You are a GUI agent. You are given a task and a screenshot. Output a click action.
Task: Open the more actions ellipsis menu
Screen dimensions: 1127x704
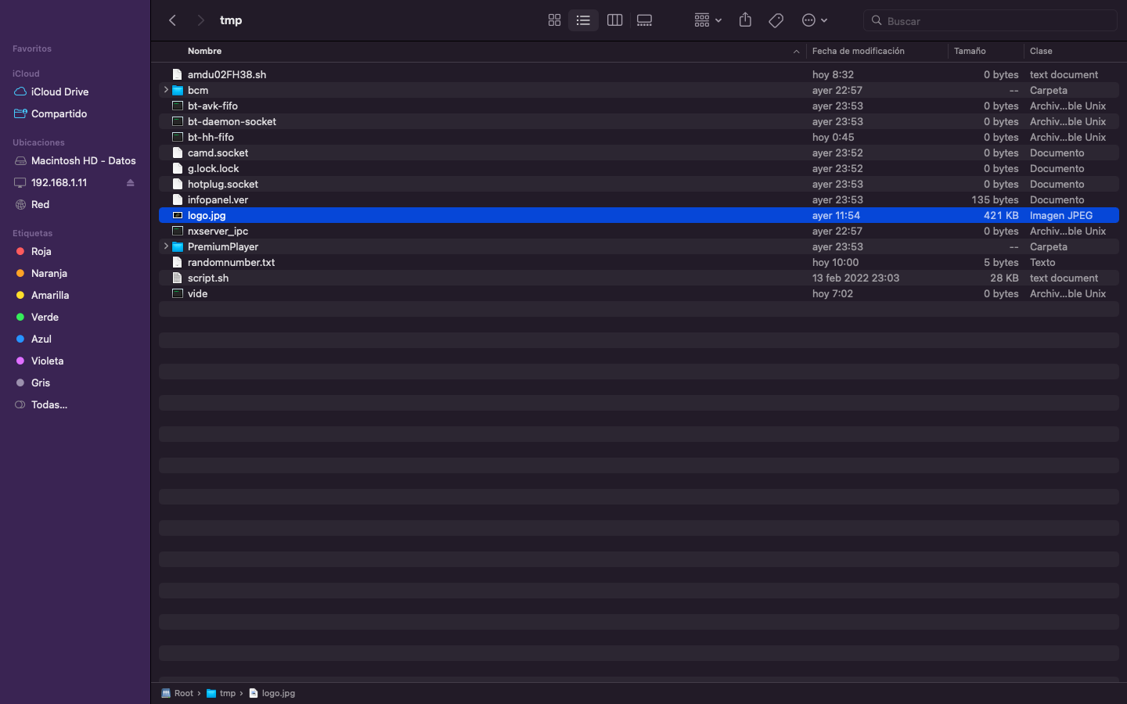pos(814,20)
